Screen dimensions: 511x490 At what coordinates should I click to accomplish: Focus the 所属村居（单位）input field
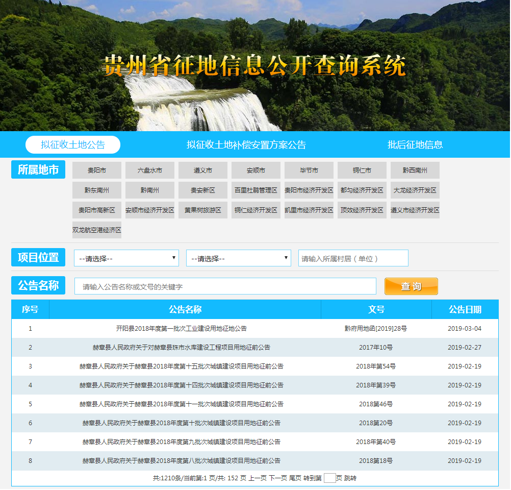(353, 258)
